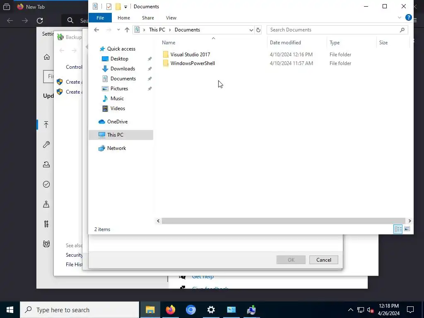
Task: Open File Explorer from taskbar
Action: tap(150, 310)
